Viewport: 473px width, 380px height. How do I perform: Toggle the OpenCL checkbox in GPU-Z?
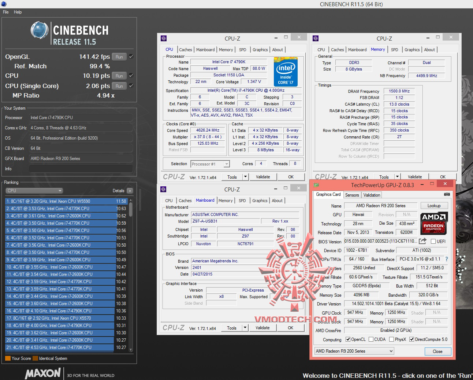tap(348, 339)
